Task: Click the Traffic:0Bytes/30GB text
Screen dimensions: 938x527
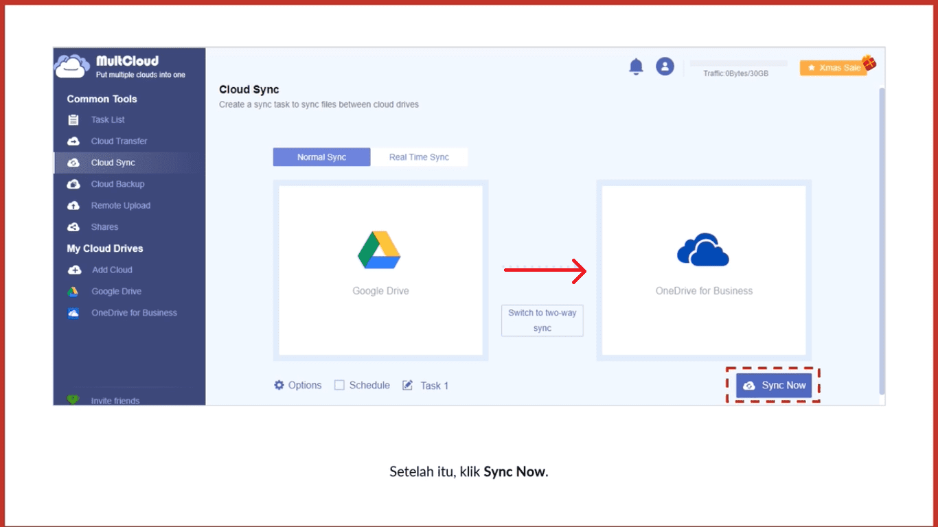Action: tap(735, 73)
